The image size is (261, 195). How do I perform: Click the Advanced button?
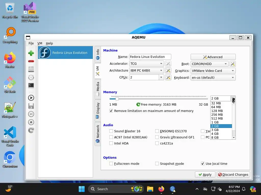coord(213,57)
